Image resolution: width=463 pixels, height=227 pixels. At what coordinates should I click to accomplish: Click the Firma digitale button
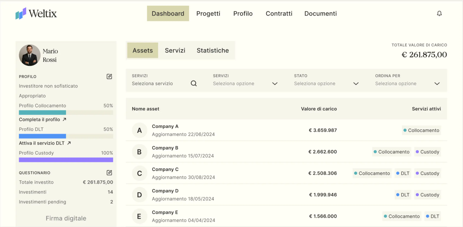coord(66,218)
